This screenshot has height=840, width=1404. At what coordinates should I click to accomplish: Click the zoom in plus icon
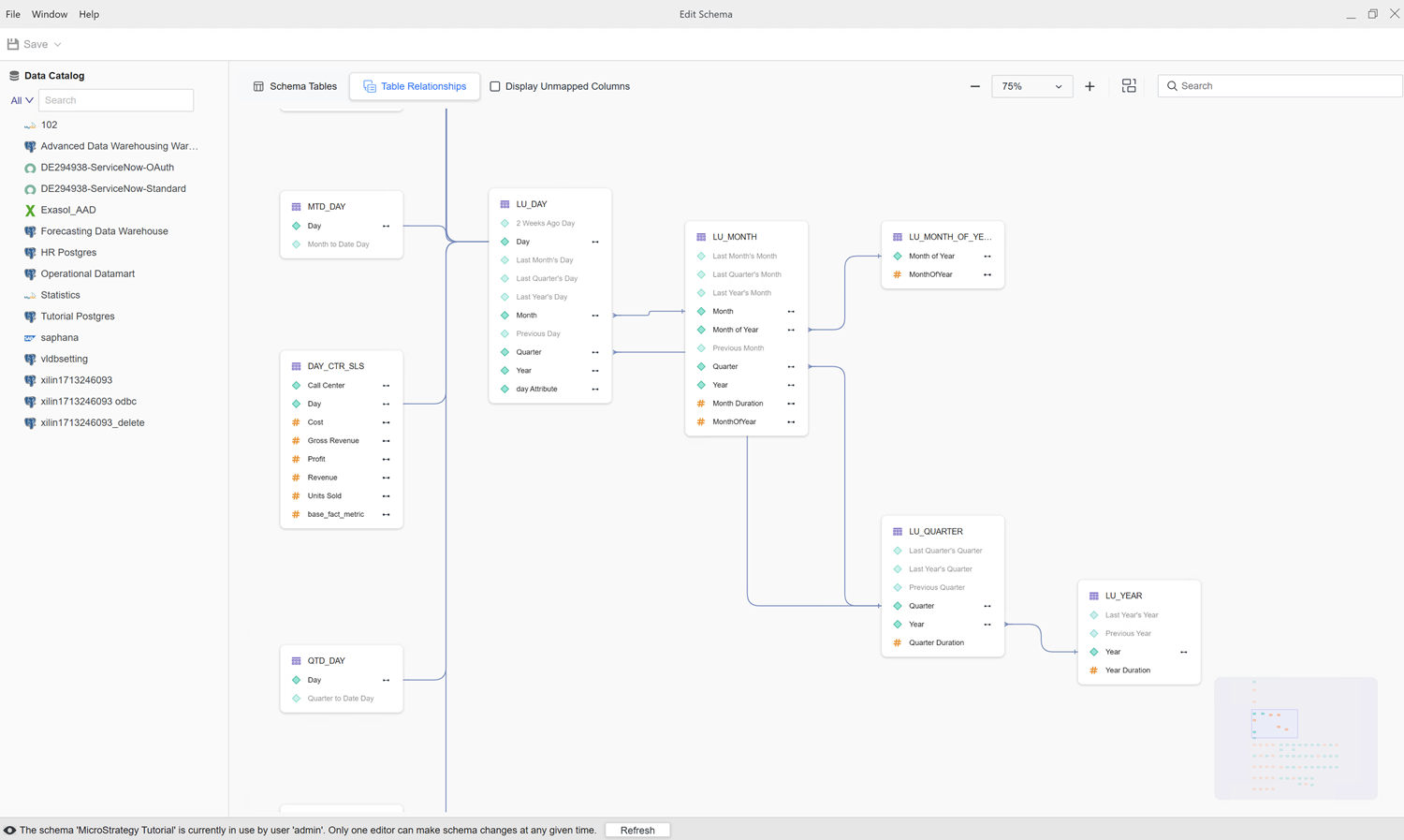1090,86
